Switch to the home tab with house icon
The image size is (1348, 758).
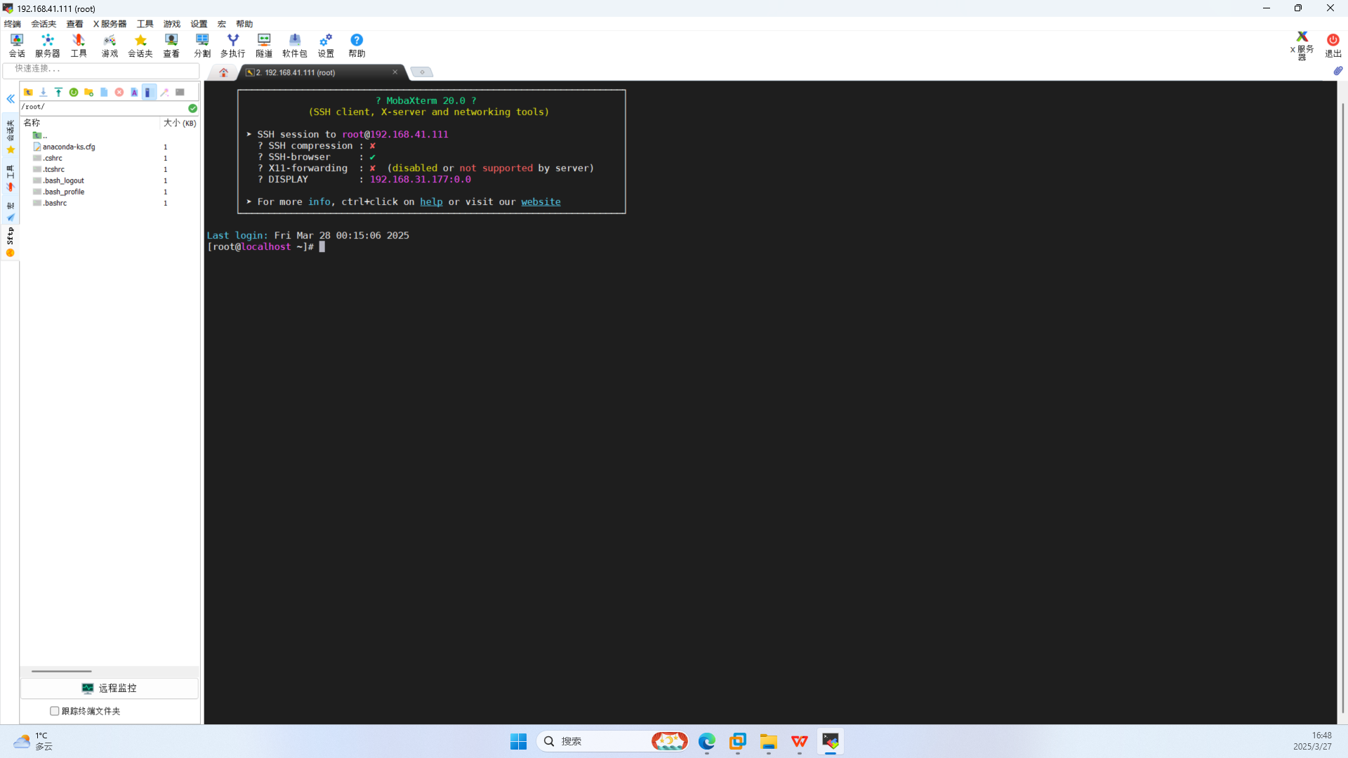coord(223,72)
